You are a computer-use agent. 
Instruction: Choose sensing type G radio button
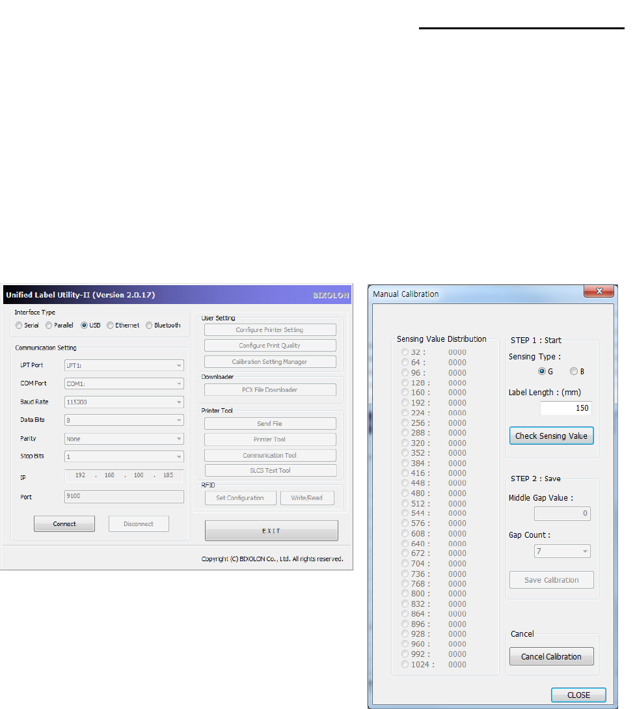(x=542, y=371)
